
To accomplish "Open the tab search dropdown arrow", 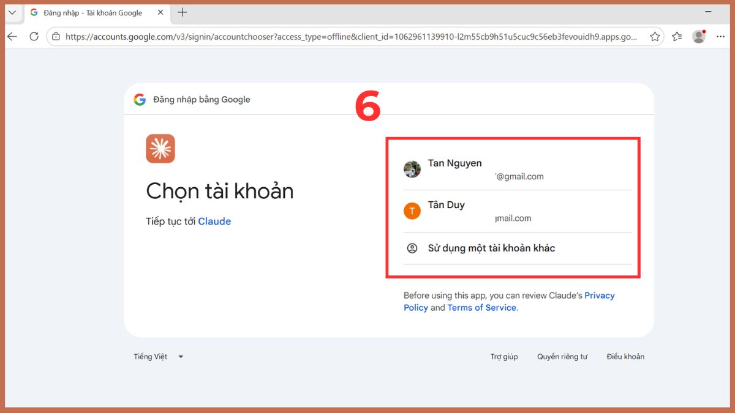I will pyautogui.click(x=12, y=13).
